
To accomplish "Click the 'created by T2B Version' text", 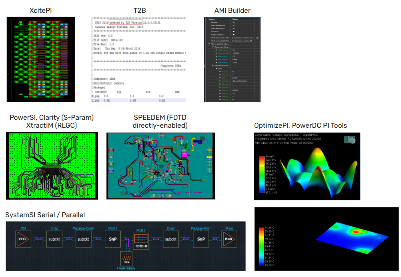I will point(125,22).
